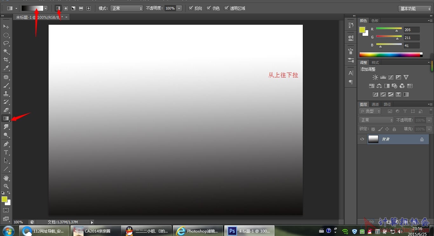Select the Gradient tool in toolbox
The width and height of the screenshot is (434, 236).
[6, 118]
